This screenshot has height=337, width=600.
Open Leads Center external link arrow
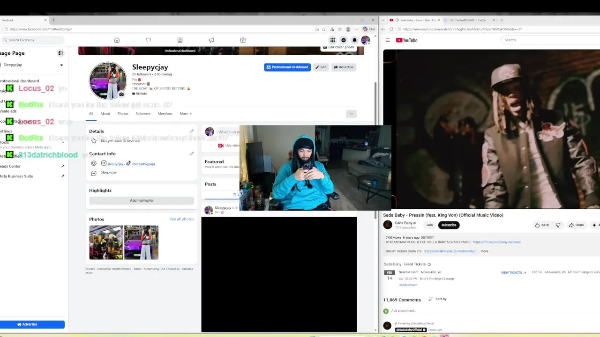coord(63,166)
